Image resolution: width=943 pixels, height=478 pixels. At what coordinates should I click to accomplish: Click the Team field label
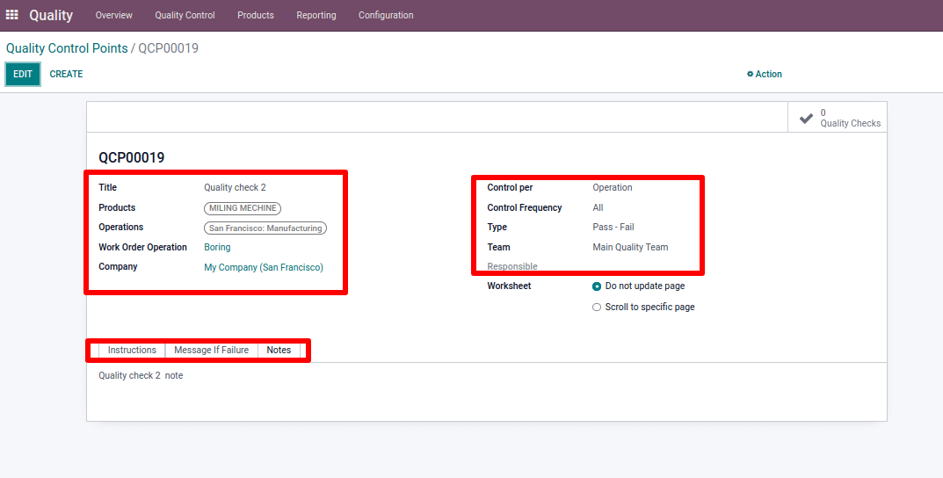(x=498, y=247)
